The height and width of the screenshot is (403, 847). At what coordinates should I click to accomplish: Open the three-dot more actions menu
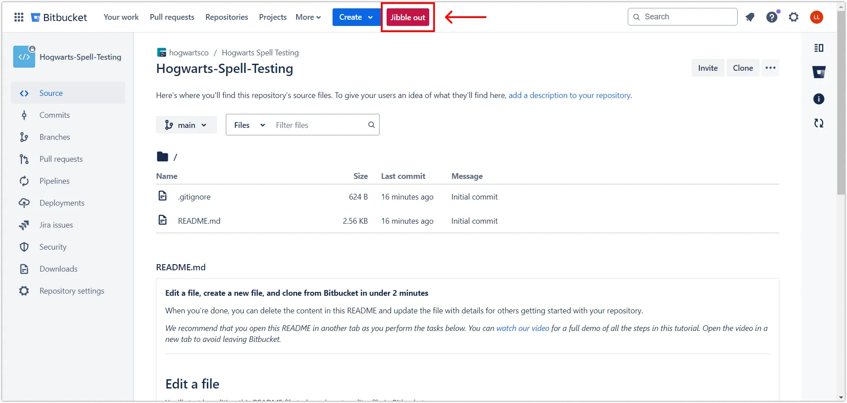(x=770, y=68)
